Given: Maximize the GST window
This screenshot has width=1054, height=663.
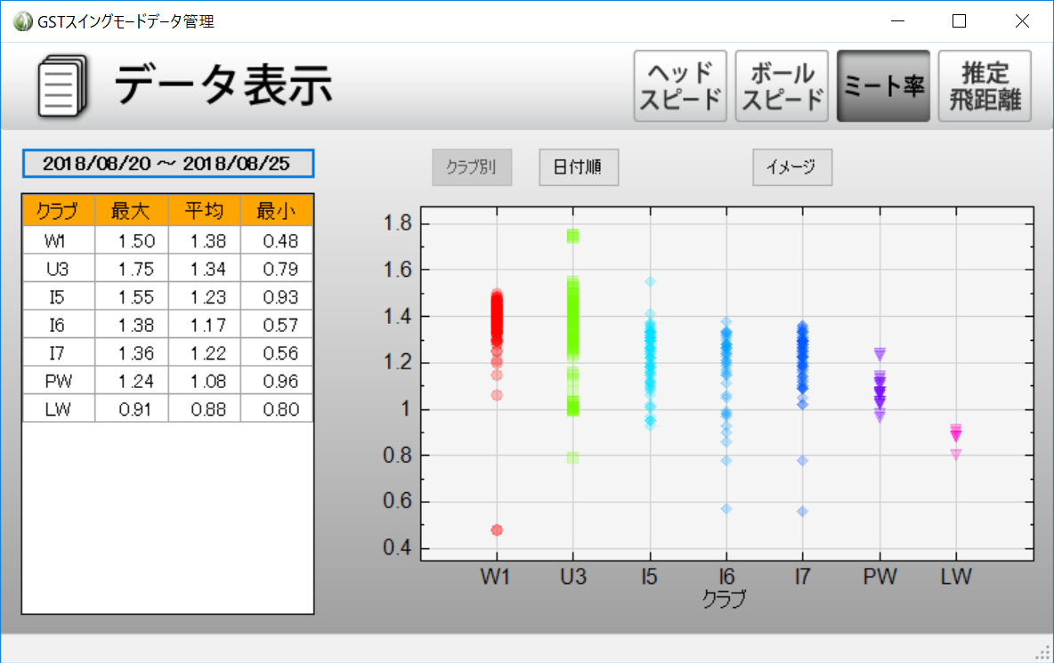Looking at the screenshot, I should (960, 21).
